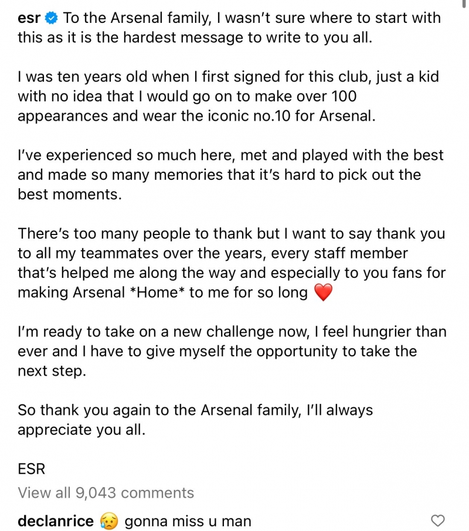
Task: Open the esr profile username
Action: click(x=29, y=18)
